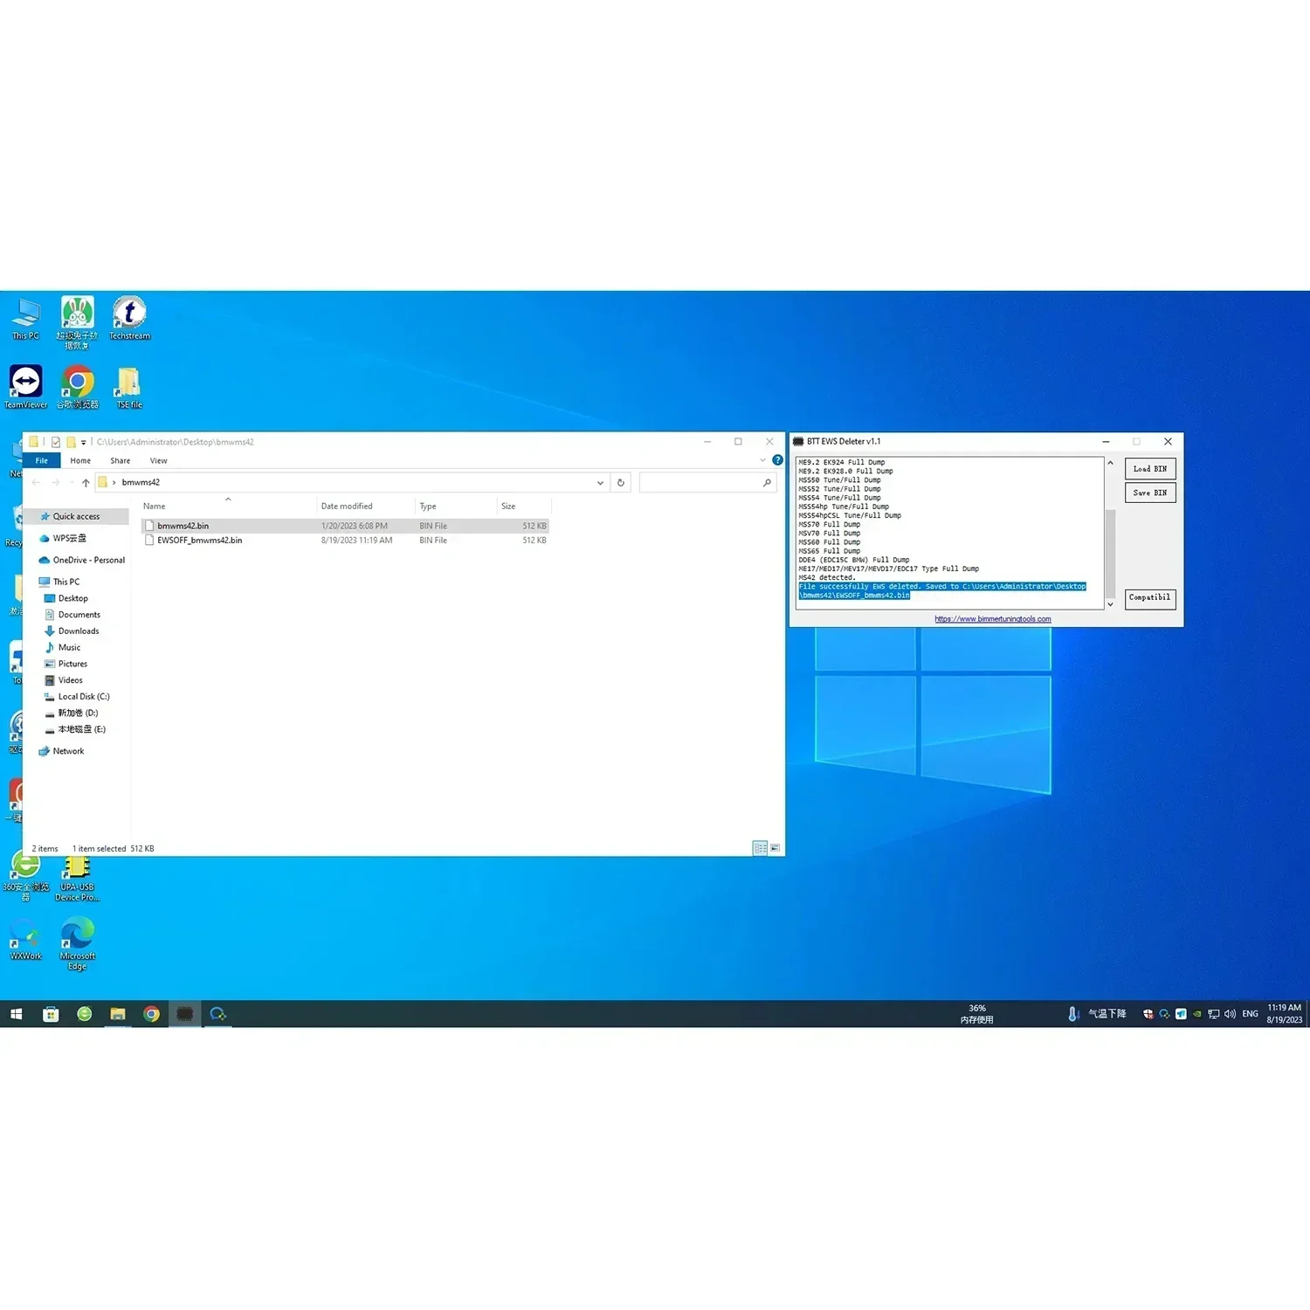Expand the address bar history dropdown
Screen dimensions: 1310x1310
600,482
